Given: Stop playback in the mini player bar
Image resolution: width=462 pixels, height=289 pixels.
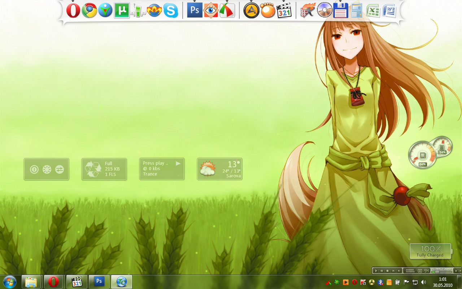Looking at the screenshot, I should 387,271.
